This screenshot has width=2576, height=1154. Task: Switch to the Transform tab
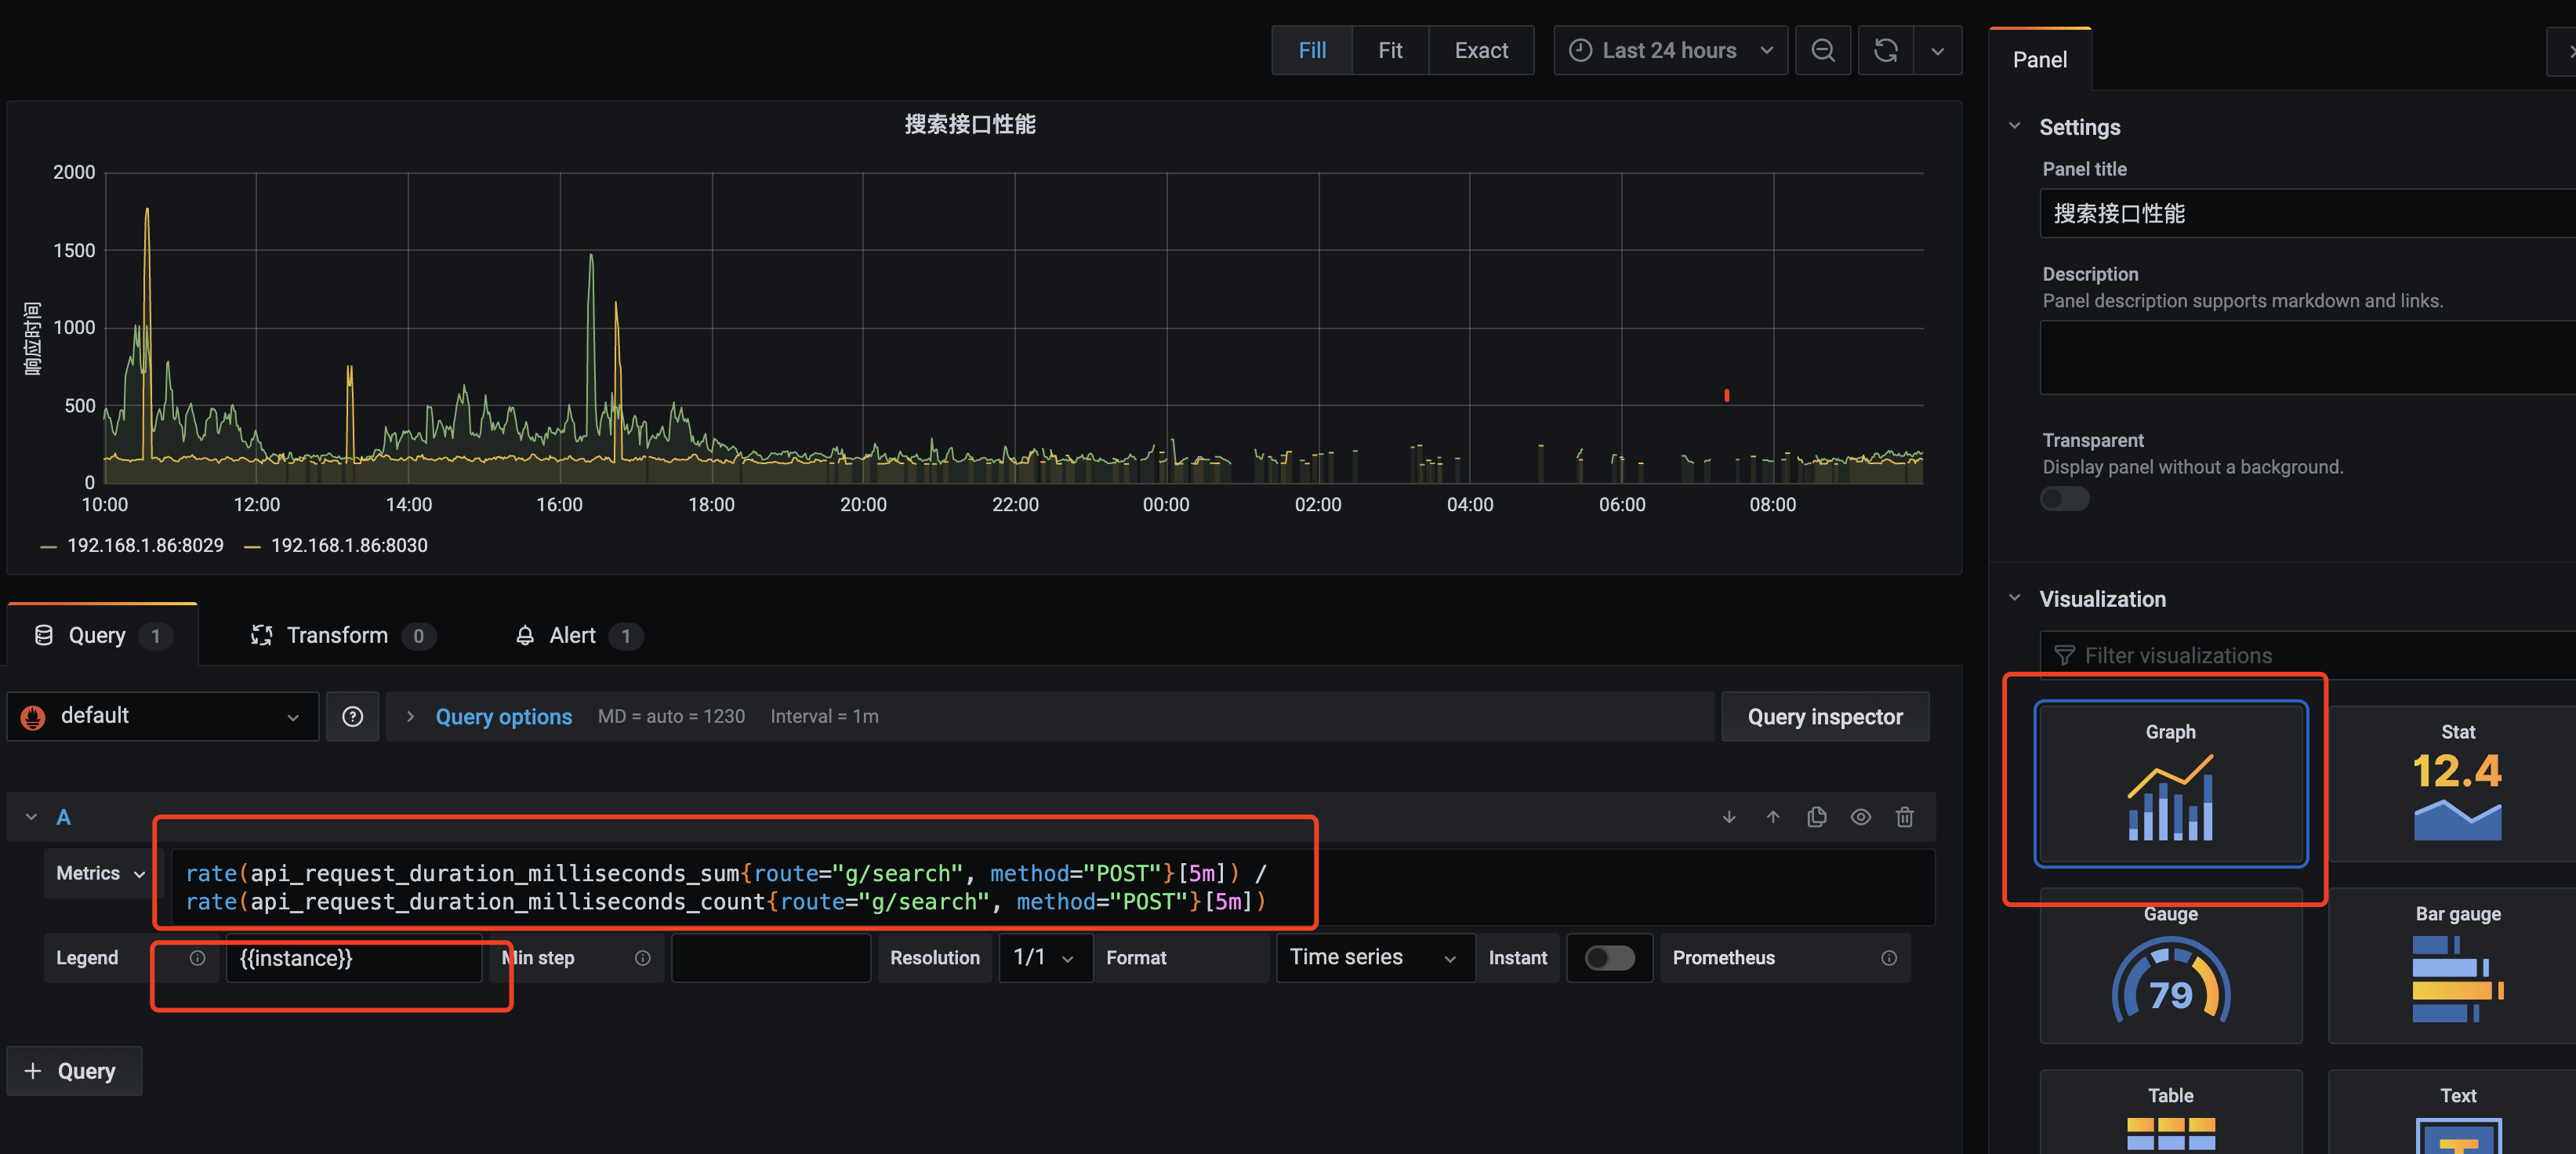click(x=336, y=636)
